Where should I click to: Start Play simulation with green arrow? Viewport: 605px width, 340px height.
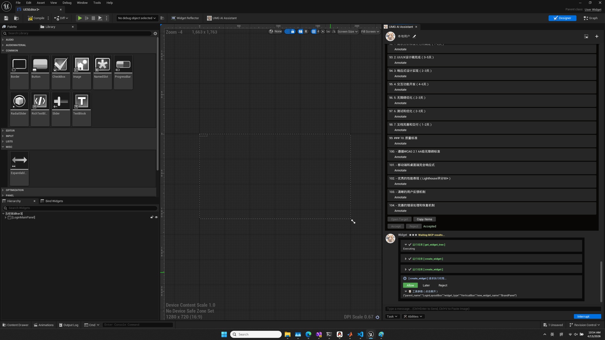point(80,18)
